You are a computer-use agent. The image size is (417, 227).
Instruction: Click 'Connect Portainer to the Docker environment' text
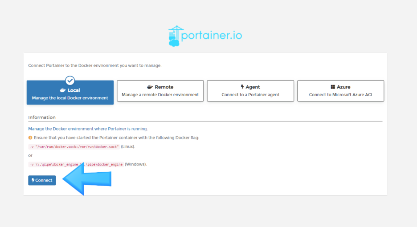tap(95, 65)
